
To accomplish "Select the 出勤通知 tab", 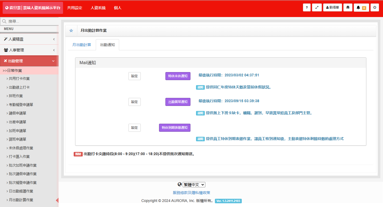I will coord(107,45).
